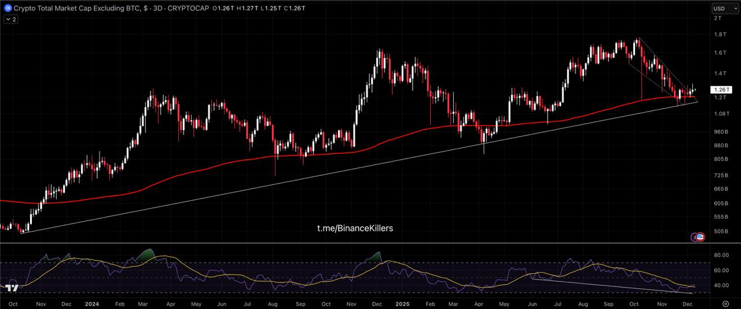The height and width of the screenshot is (309, 741).
Task: Click the 3D interval label in the chart title
Action: point(157,8)
